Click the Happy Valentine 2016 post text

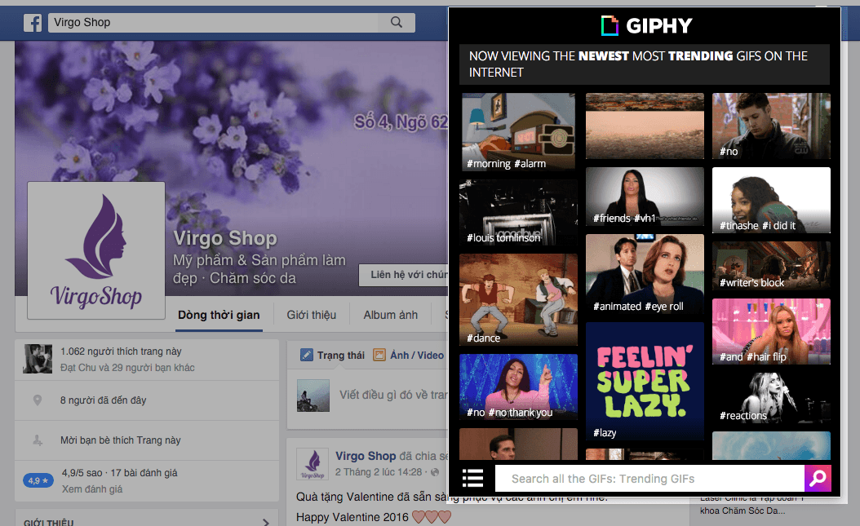[352, 517]
